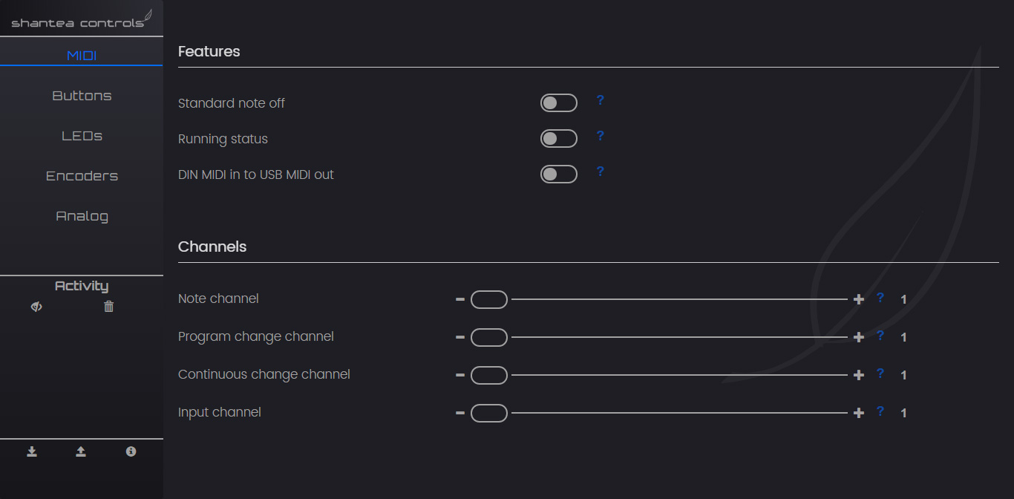
Task: View help for Running status
Action: click(x=600, y=136)
